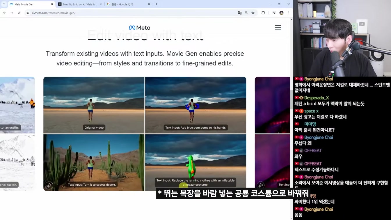Open the Meta hamburger menu
This screenshot has height=220, width=391.
278,28
